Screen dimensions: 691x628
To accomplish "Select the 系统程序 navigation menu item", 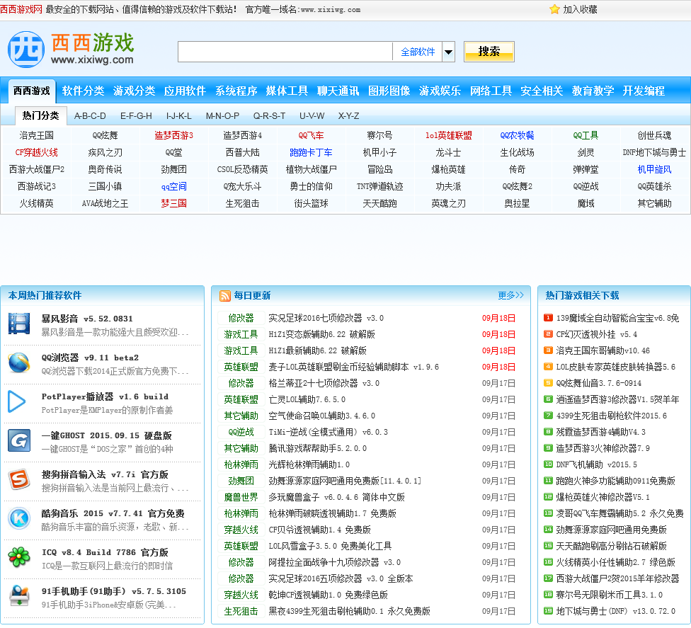I will click(x=236, y=91).
